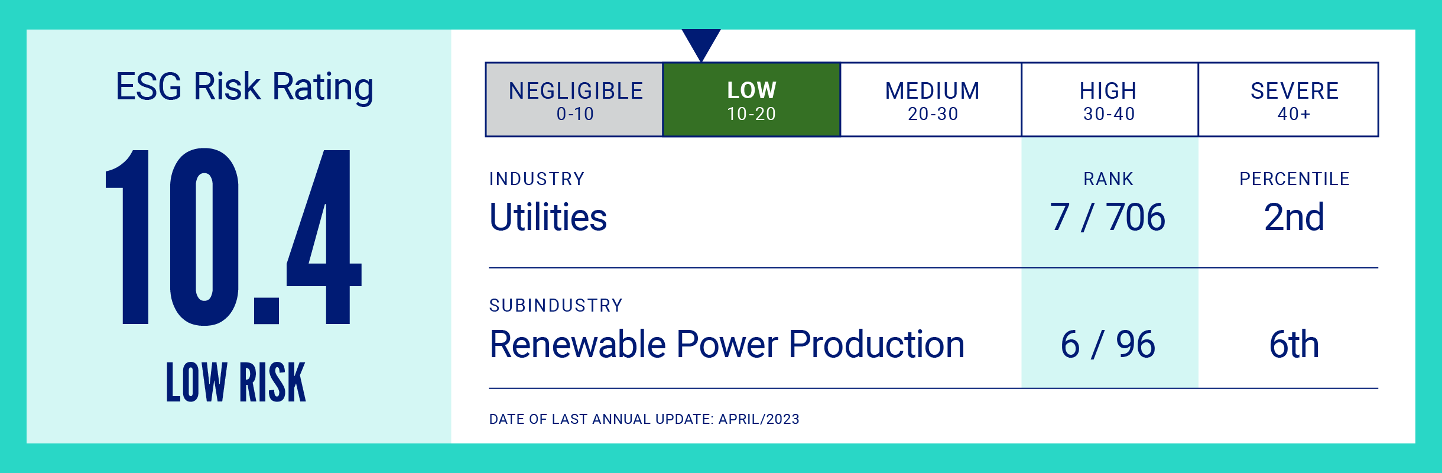
Task: Click the LOW RISK label
Action: tap(236, 383)
